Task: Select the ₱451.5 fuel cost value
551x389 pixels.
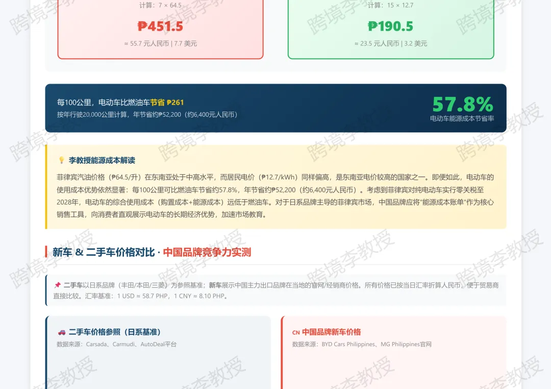Action: pos(160,27)
